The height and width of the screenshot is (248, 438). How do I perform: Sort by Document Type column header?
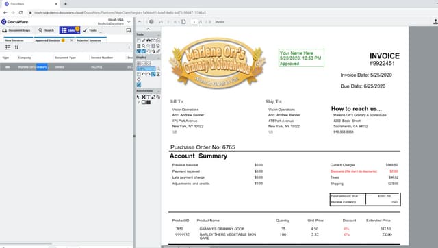coord(65,58)
